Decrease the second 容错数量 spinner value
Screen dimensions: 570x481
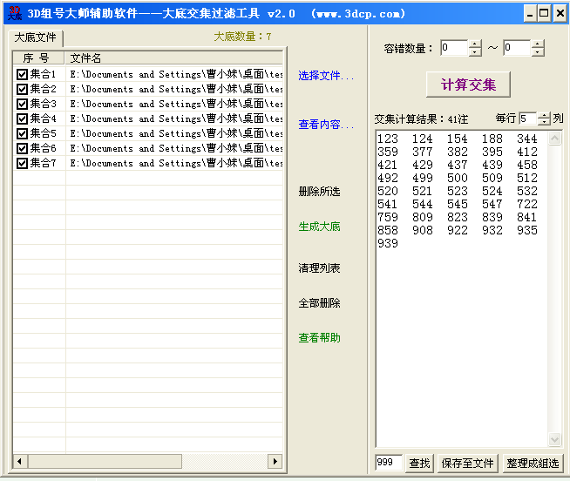click(x=537, y=52)
